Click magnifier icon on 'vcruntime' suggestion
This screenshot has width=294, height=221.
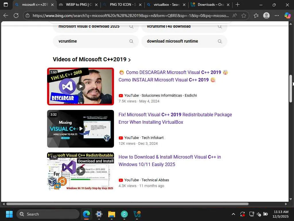pyautogui.click(x=131, y=41)
